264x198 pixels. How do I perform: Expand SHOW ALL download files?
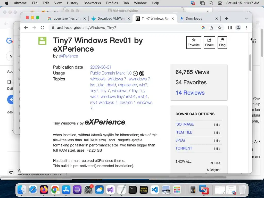[183, 162]
